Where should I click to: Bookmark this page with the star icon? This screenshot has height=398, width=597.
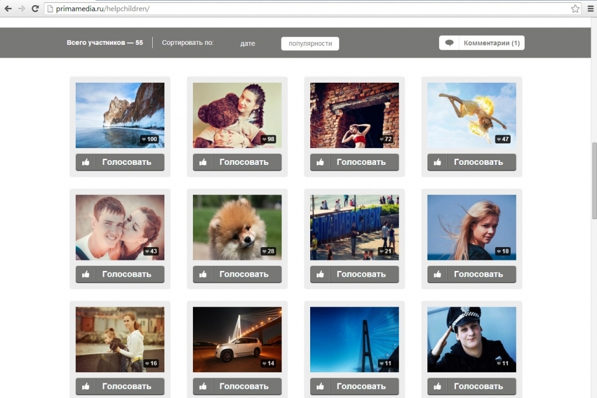[x=575, y=9]
